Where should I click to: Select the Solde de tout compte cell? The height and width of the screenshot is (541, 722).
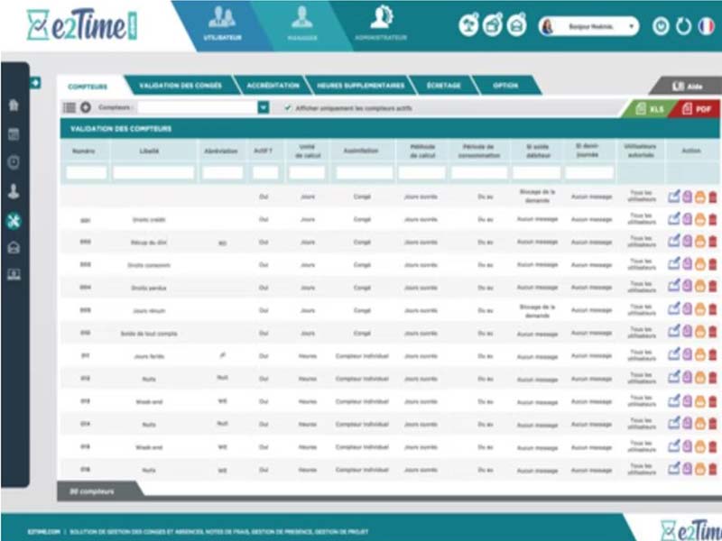click(149, 334)
